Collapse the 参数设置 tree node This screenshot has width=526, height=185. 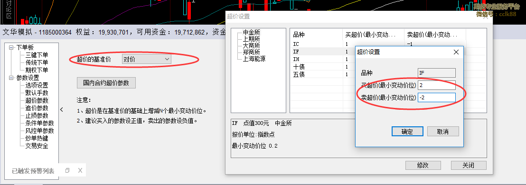tap(11, 78)
